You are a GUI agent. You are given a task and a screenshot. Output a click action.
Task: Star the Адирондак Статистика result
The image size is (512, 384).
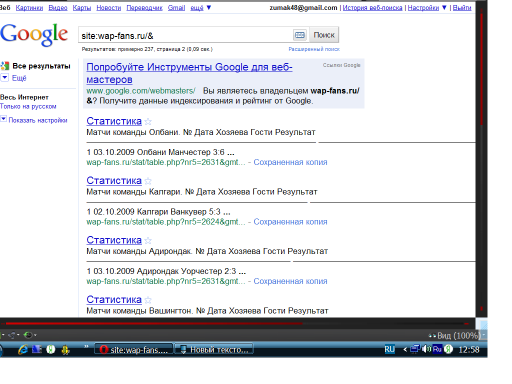click(148, 240)
